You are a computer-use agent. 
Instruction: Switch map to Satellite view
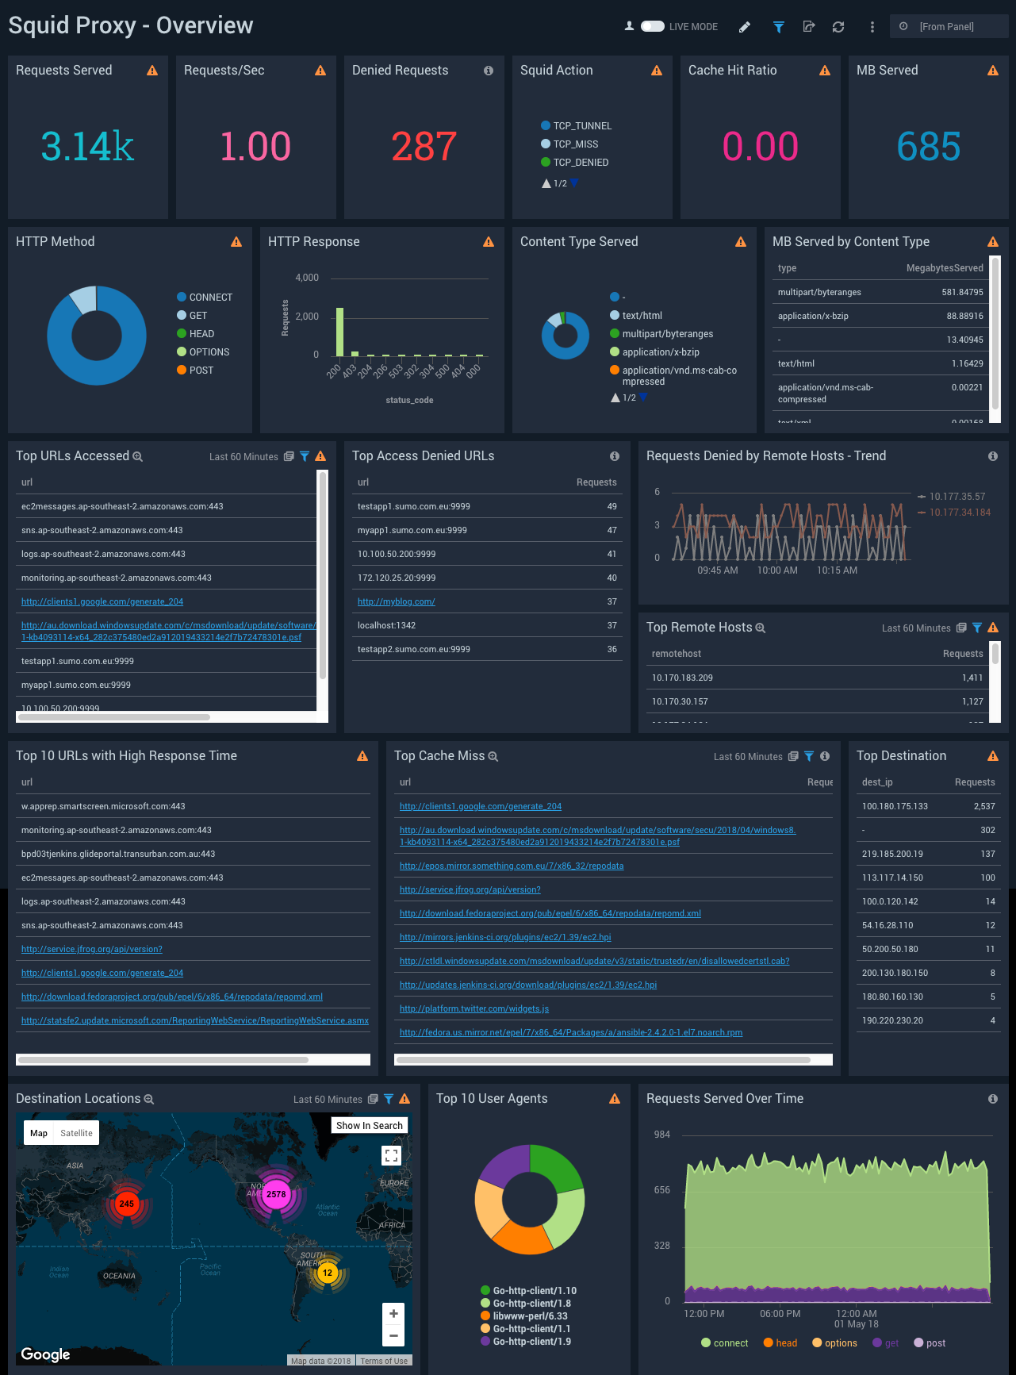coord(76,1133)
